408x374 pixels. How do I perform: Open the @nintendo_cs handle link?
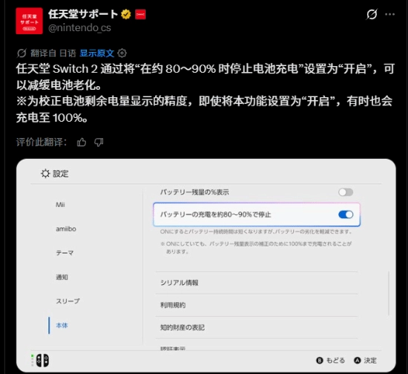79,27
